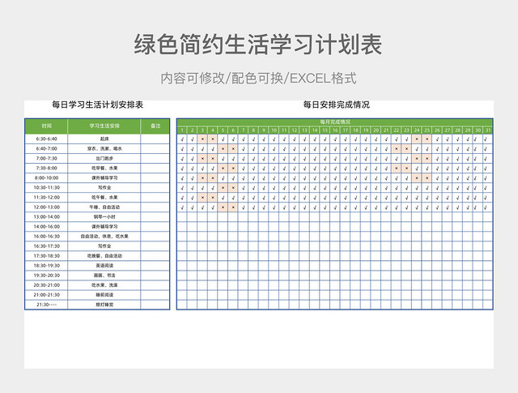Select the 20:30-21:00 time cell

coord(46,285)
